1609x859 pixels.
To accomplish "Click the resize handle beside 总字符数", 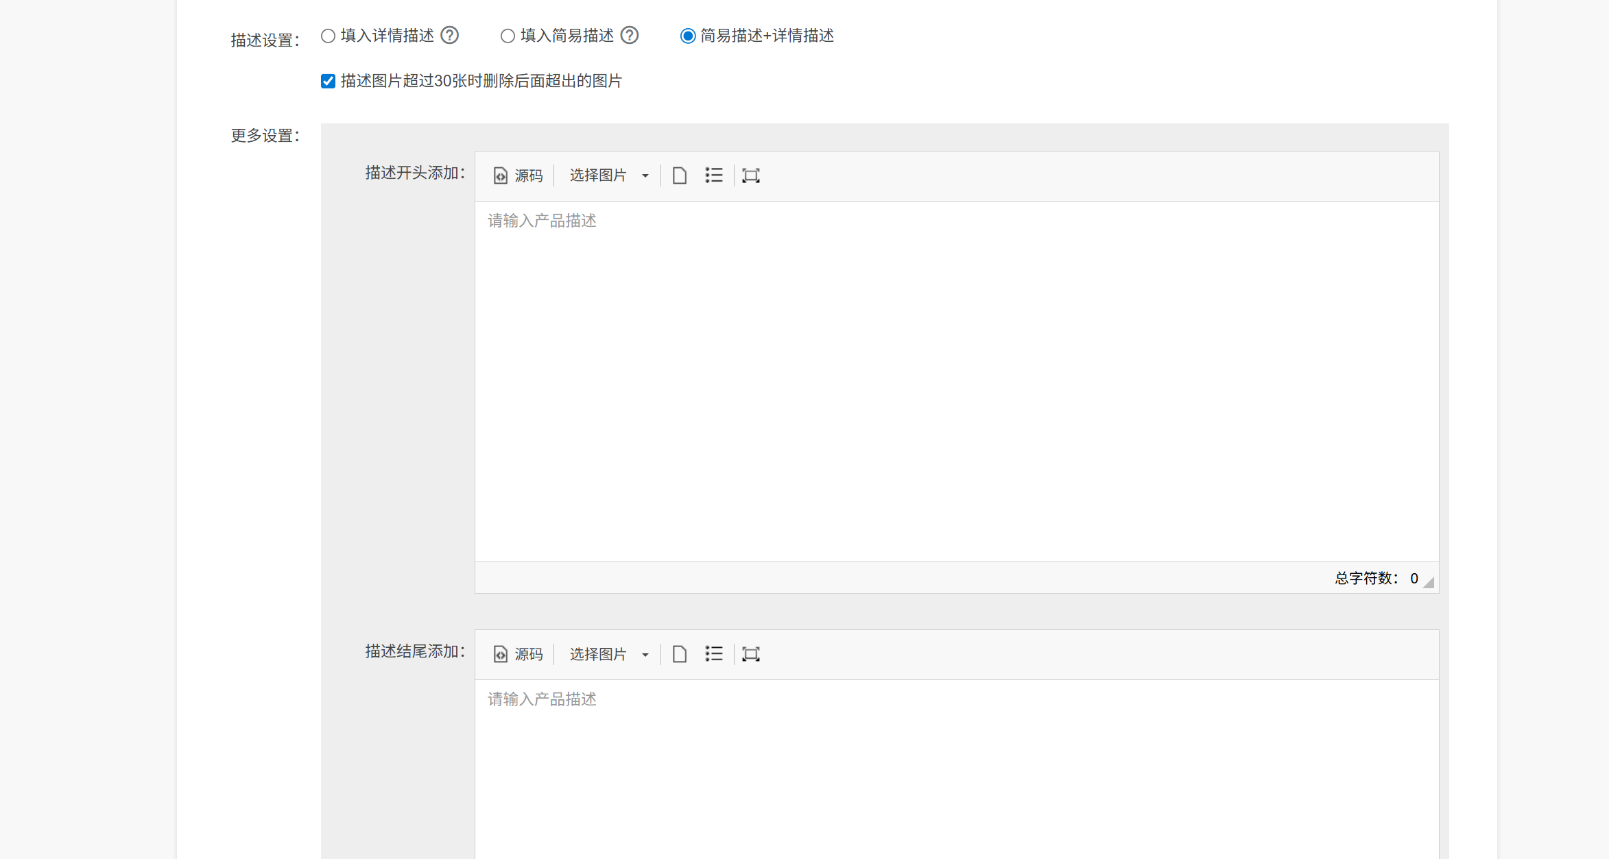I will (1429, 583).
